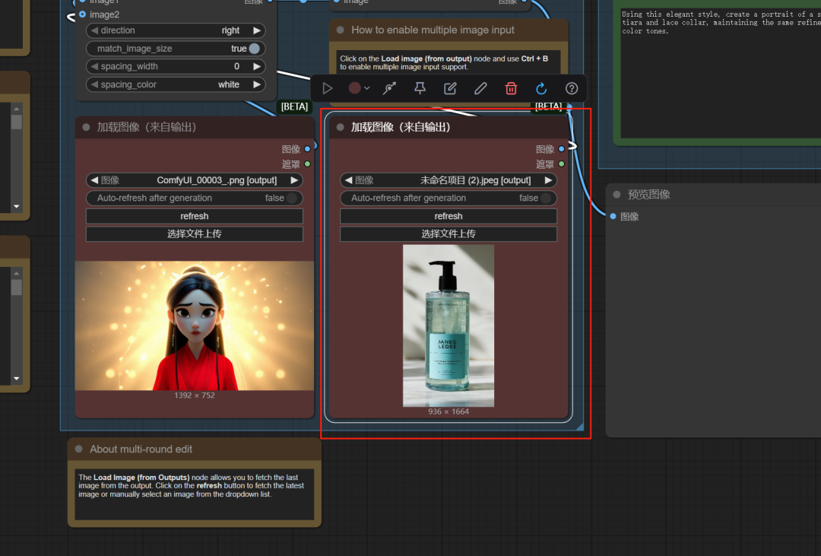Enable Auto-refresh in the ComfyUI_00003_.png node
The image size is (821, 556).
(292, 198)
